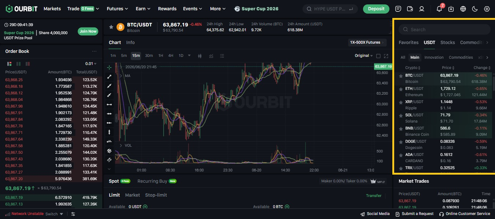The height and width of the screenshot is (219, 495).
Task: Show both buy and sell orders view
Action: tap(9, 63)
